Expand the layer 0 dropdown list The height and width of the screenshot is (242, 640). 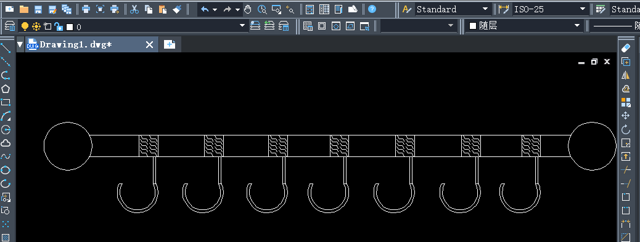pos(242,26)
